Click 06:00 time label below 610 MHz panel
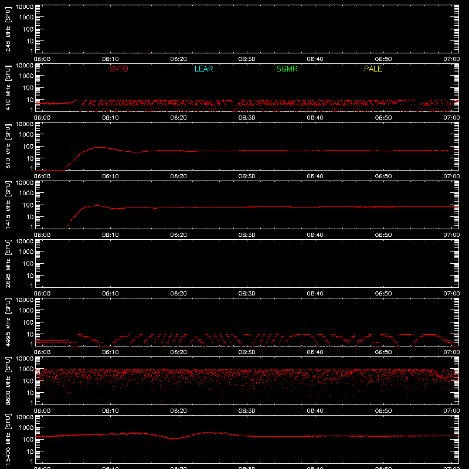The image size is (469, 469). (42, 176)
